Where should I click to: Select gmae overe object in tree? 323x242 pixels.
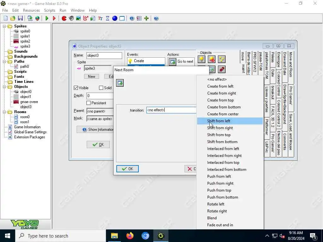click(29, 102)
